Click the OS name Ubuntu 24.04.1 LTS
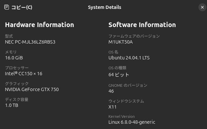This screenshot has height=129, width=207. [129, 58]
